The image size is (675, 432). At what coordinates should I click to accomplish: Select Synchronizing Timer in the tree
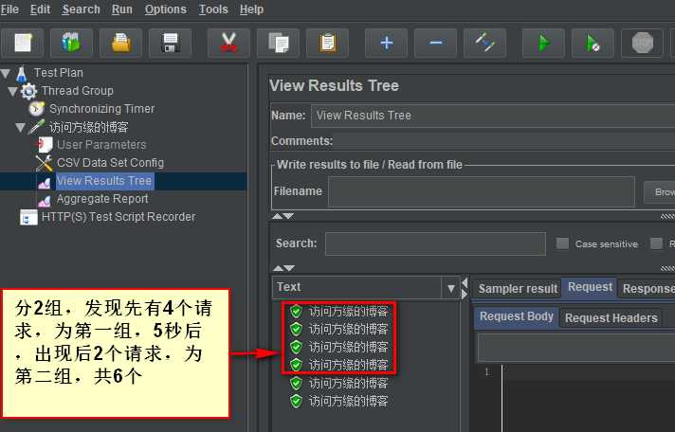101,109
